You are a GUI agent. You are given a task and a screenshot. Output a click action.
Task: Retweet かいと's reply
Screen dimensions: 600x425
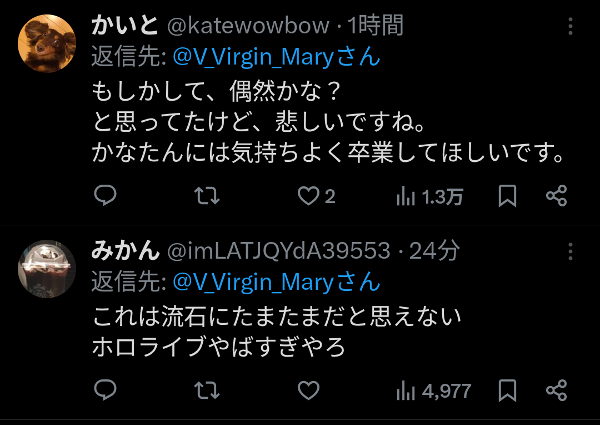pos(207,196)
